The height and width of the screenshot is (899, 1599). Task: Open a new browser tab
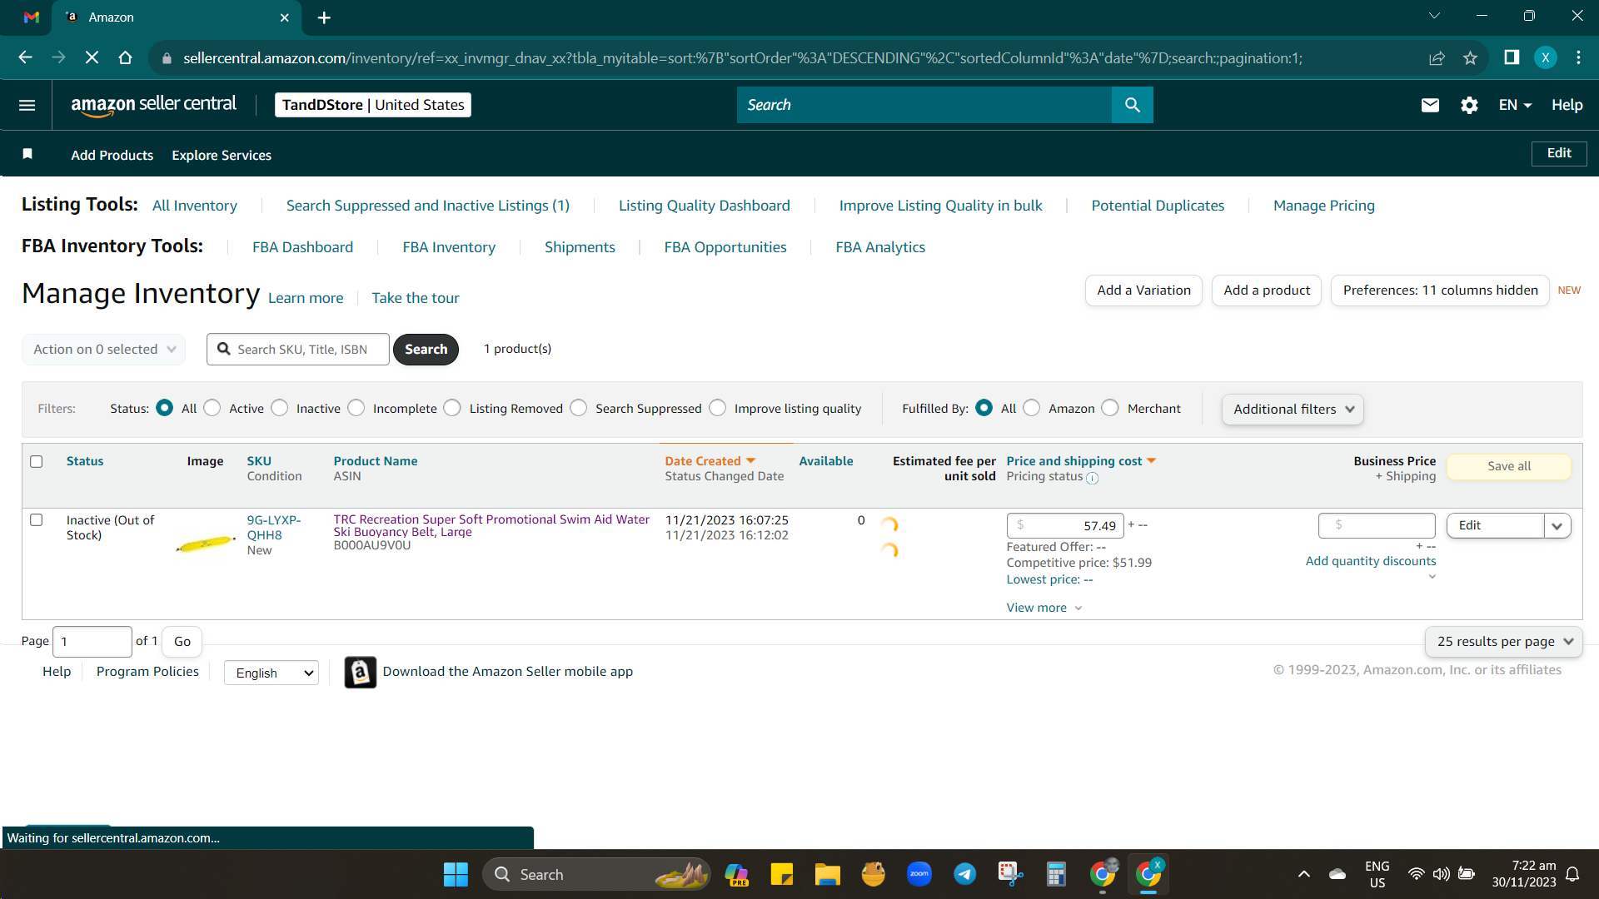[x=324, y=17]
